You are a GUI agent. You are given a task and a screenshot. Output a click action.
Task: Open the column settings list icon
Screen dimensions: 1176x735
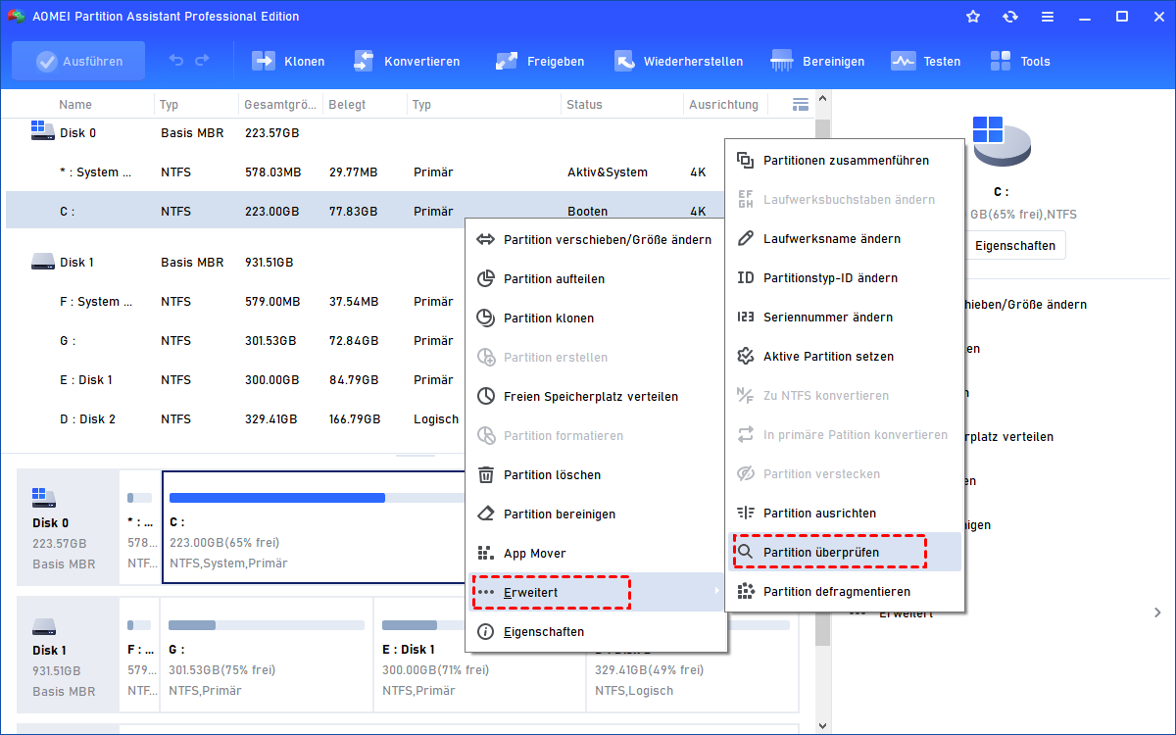(x=801, y=104)
